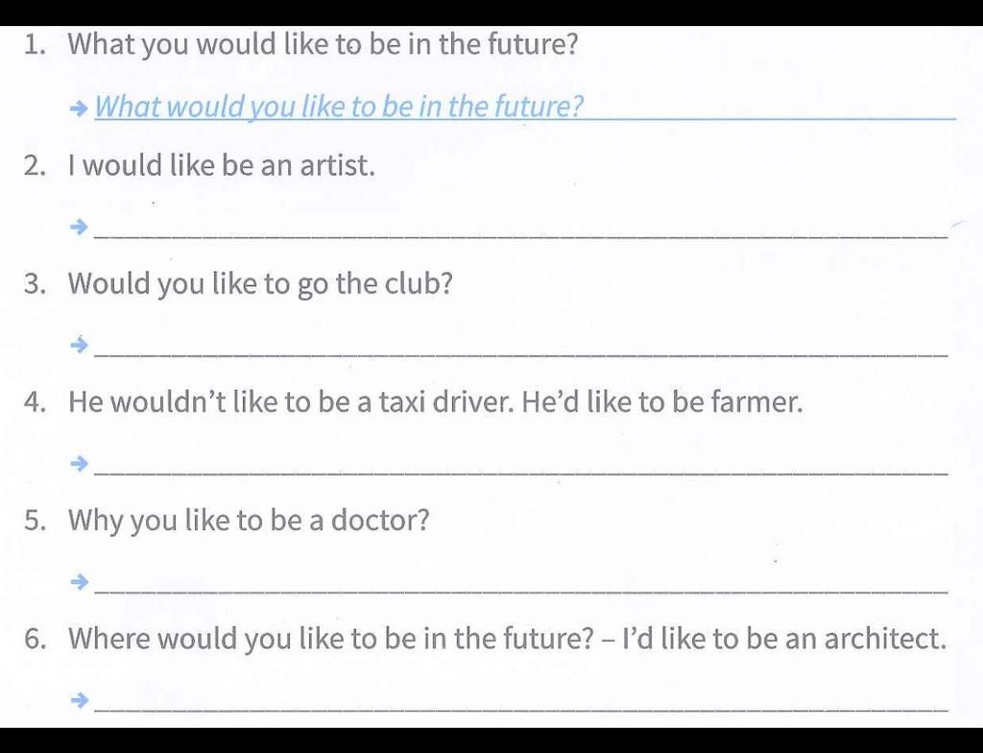Click the answer line for 'Would you like to go the club?'

pyautogui.click(x=521, y=354)
